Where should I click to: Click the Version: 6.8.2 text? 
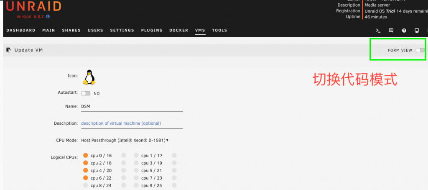pos(31,17)
